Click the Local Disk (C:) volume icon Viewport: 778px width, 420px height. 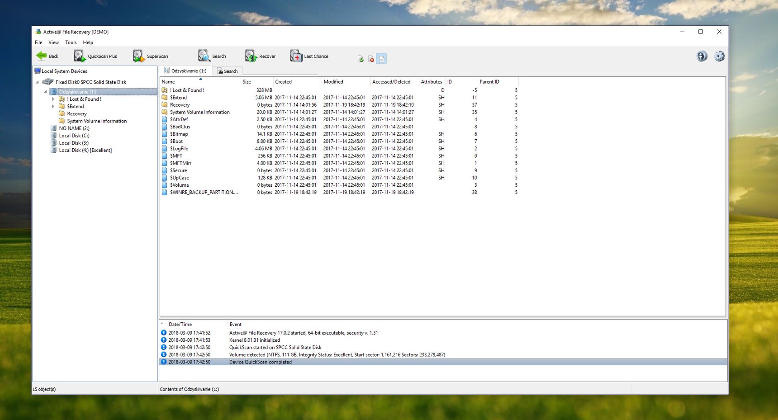tap(54, 136)
